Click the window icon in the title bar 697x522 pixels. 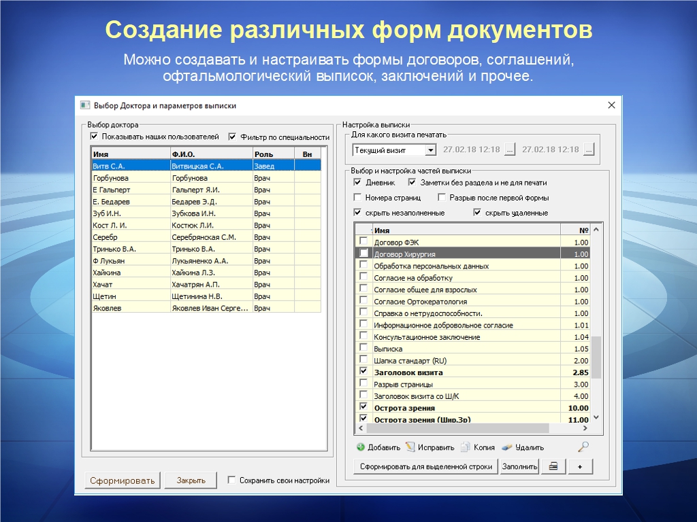85,105
